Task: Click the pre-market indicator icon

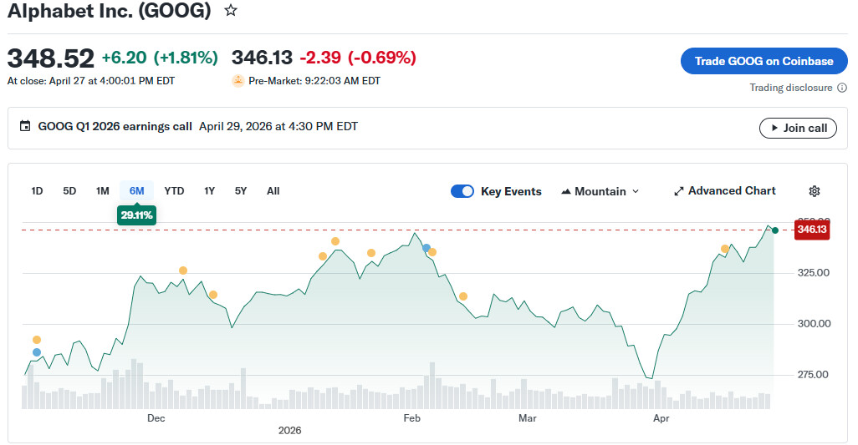Action: 238,81
